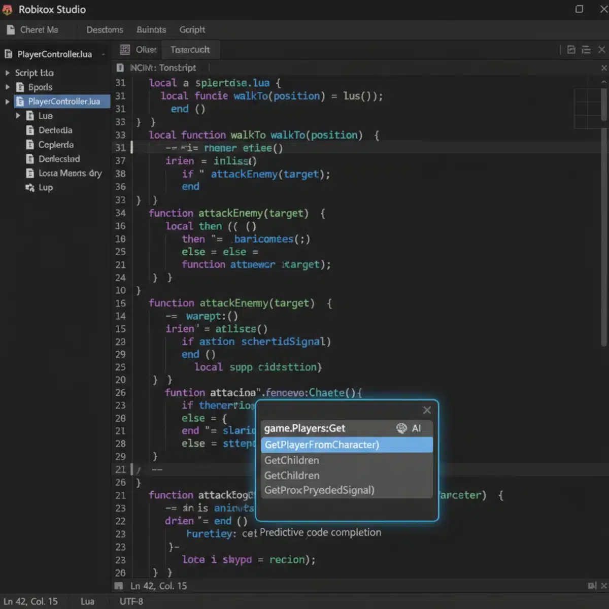
Task: Choose GetPlayerFromCharacter suggestion
Action: (322, 445)
